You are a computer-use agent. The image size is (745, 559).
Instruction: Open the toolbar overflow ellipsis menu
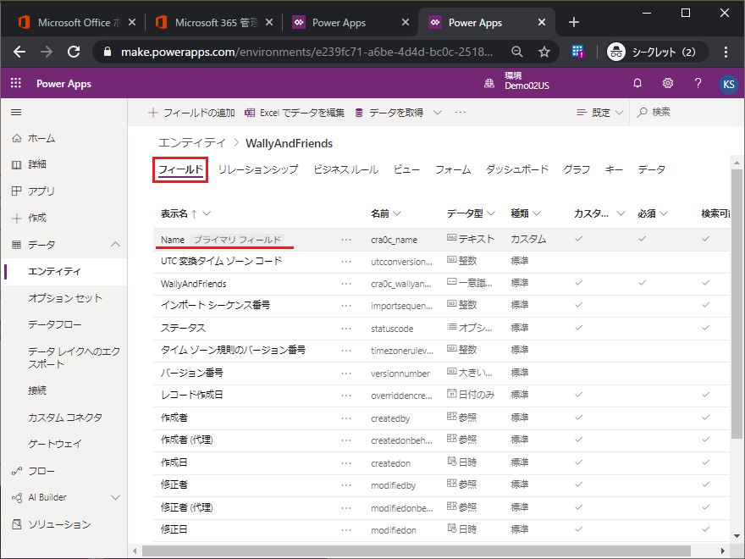pyautogui.click(x=460, y=112)
